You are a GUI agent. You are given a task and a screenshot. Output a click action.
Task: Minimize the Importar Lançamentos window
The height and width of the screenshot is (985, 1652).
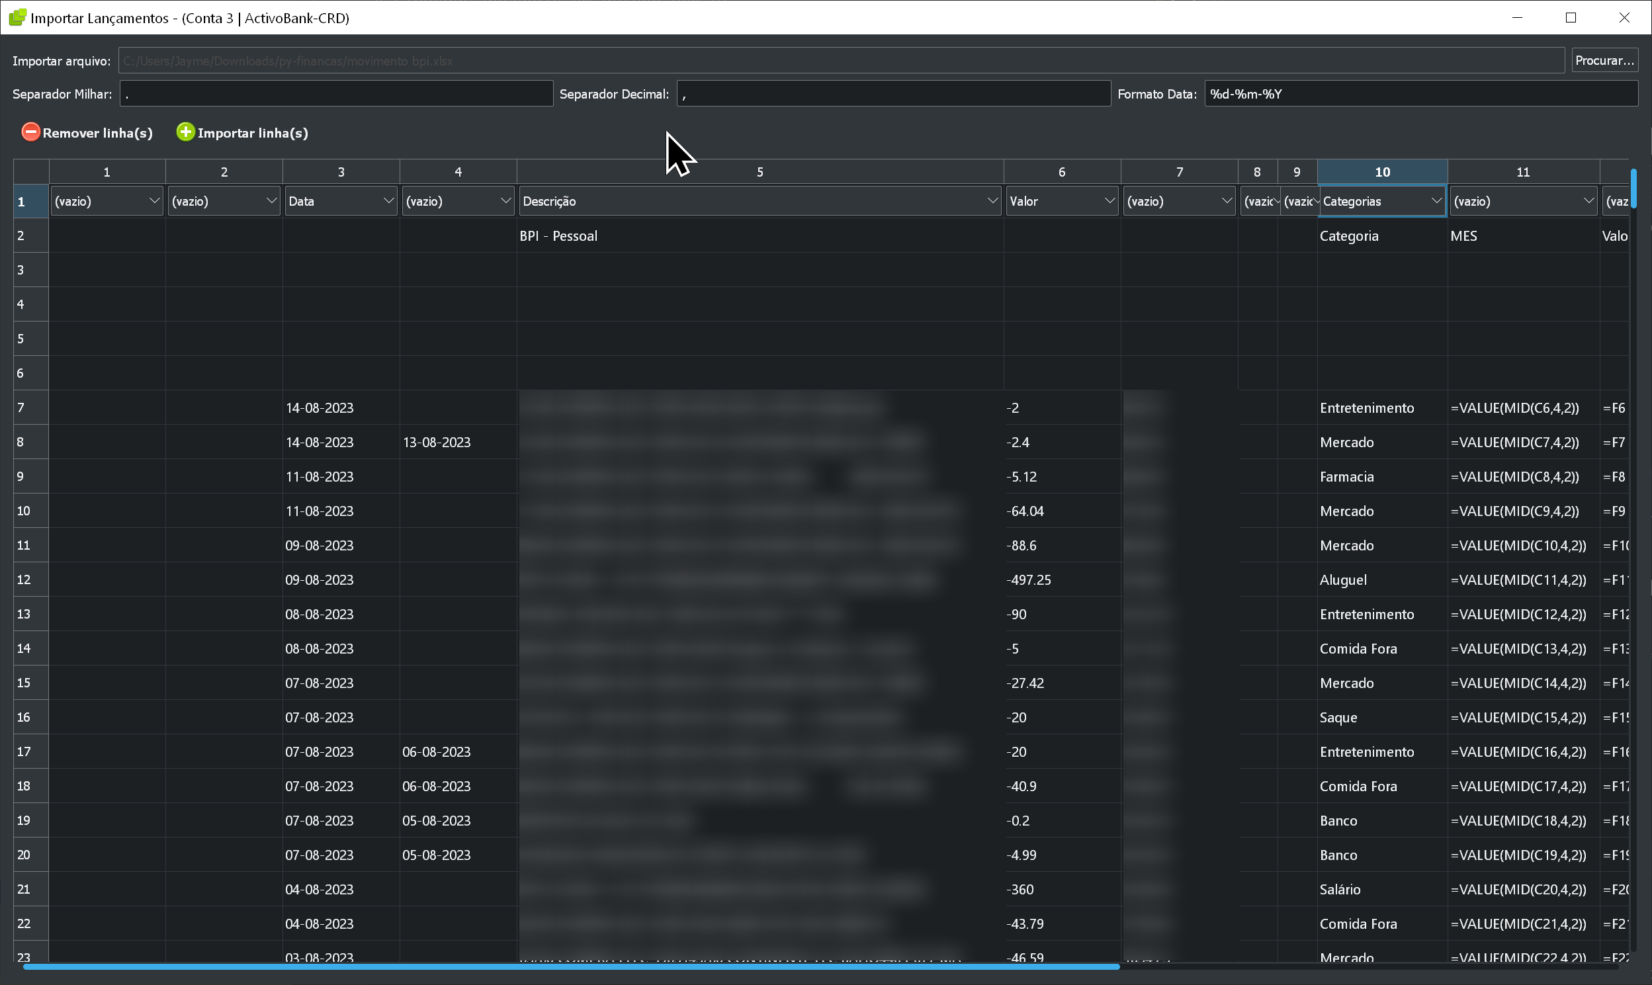tap(1516, 18)
